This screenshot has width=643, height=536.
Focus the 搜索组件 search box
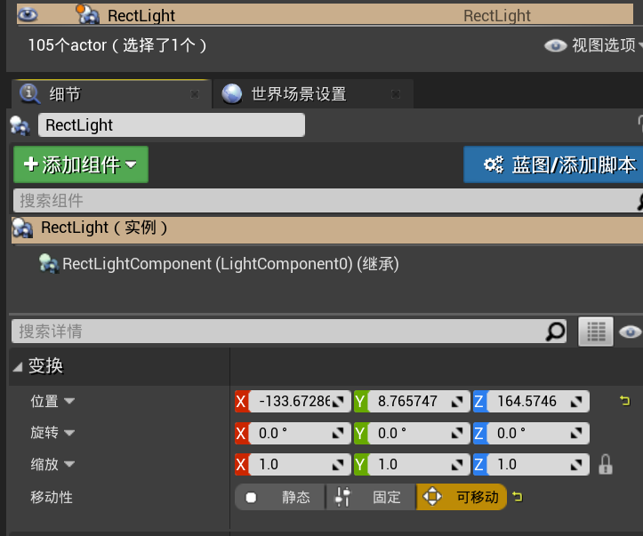[x=327, y=200]
